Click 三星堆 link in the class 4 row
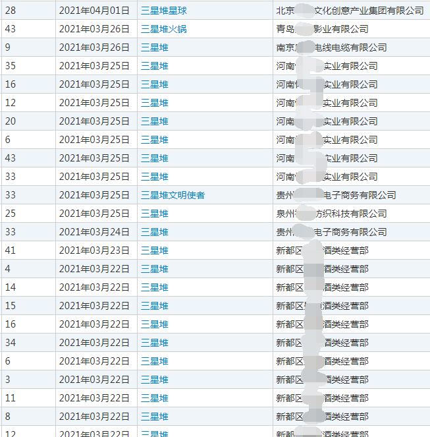This screenshot has height=437, width=430. click(x=155, y=269)
